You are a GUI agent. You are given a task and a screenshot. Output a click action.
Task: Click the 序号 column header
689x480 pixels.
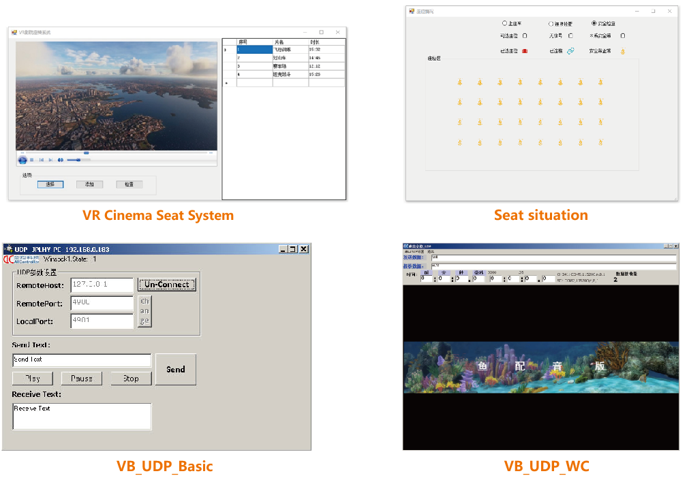pos(254,42)
